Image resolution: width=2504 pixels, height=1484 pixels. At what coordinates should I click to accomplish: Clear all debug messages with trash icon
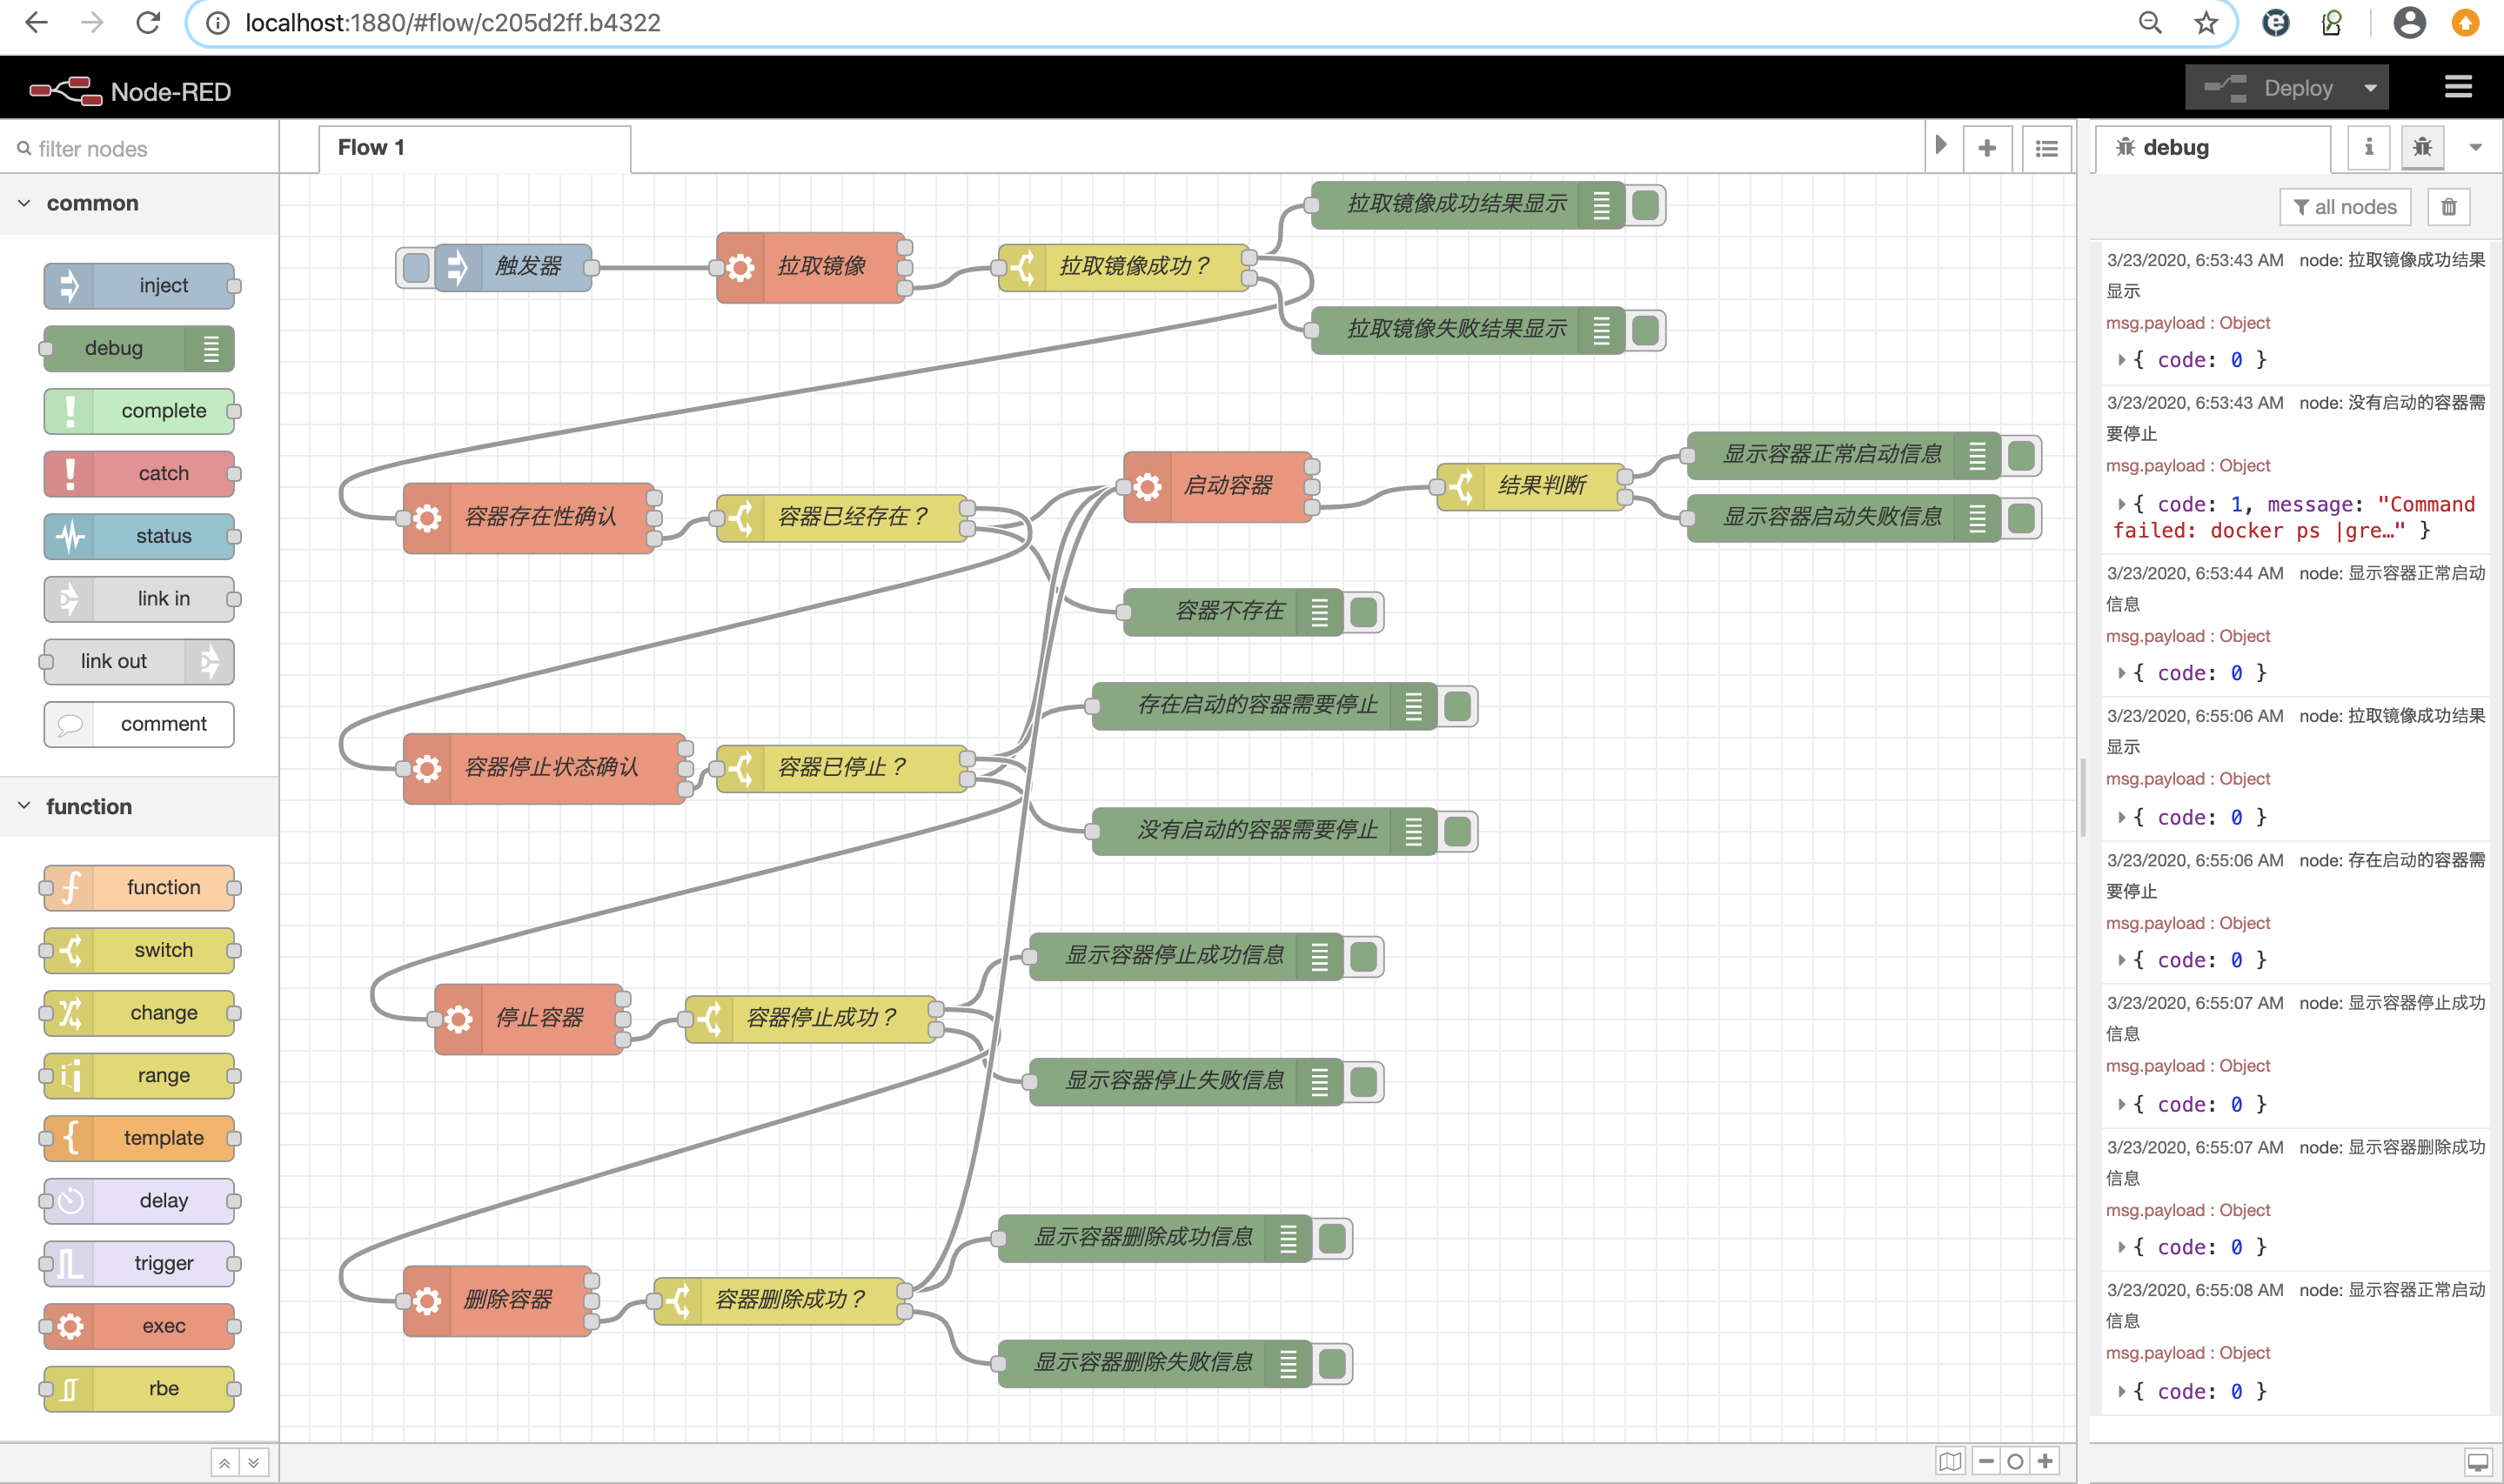2449,206
